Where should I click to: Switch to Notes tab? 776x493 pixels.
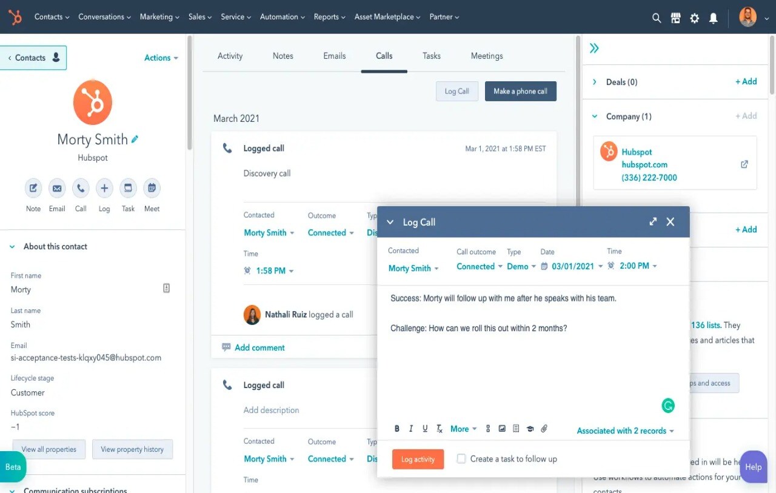click(x=283, y=56)
